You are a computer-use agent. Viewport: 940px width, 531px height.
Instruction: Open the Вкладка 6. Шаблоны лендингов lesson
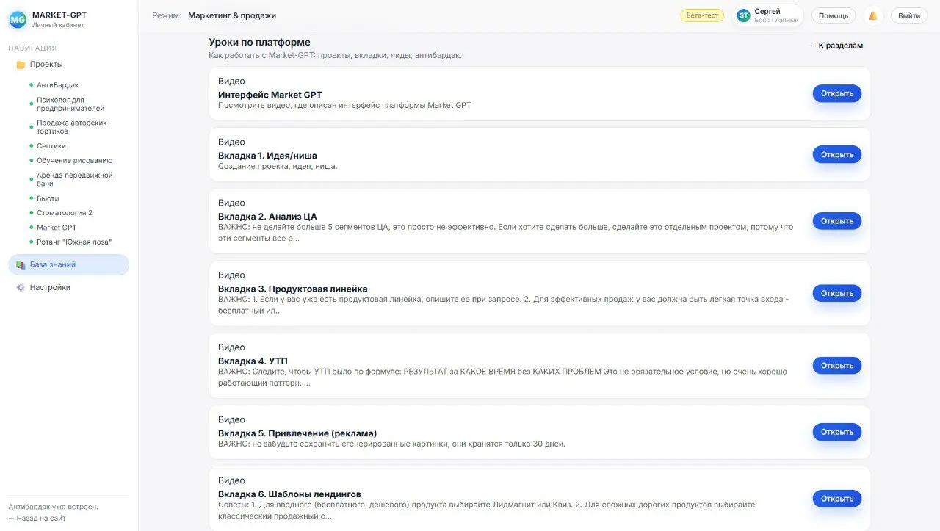(x=836, y=499)
